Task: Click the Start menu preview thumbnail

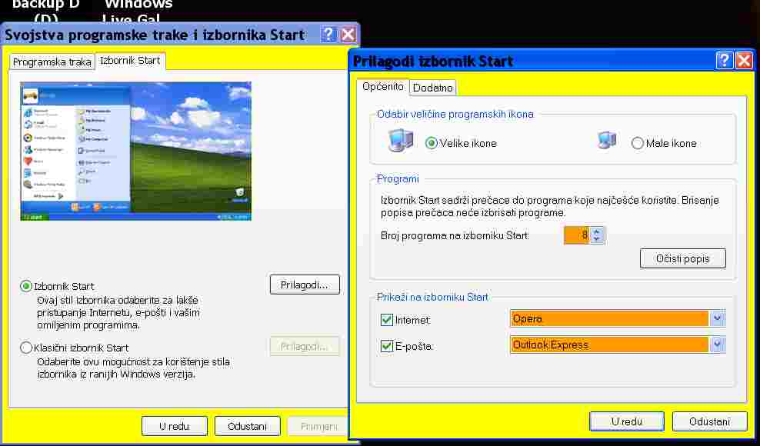Action: point(135,151)
